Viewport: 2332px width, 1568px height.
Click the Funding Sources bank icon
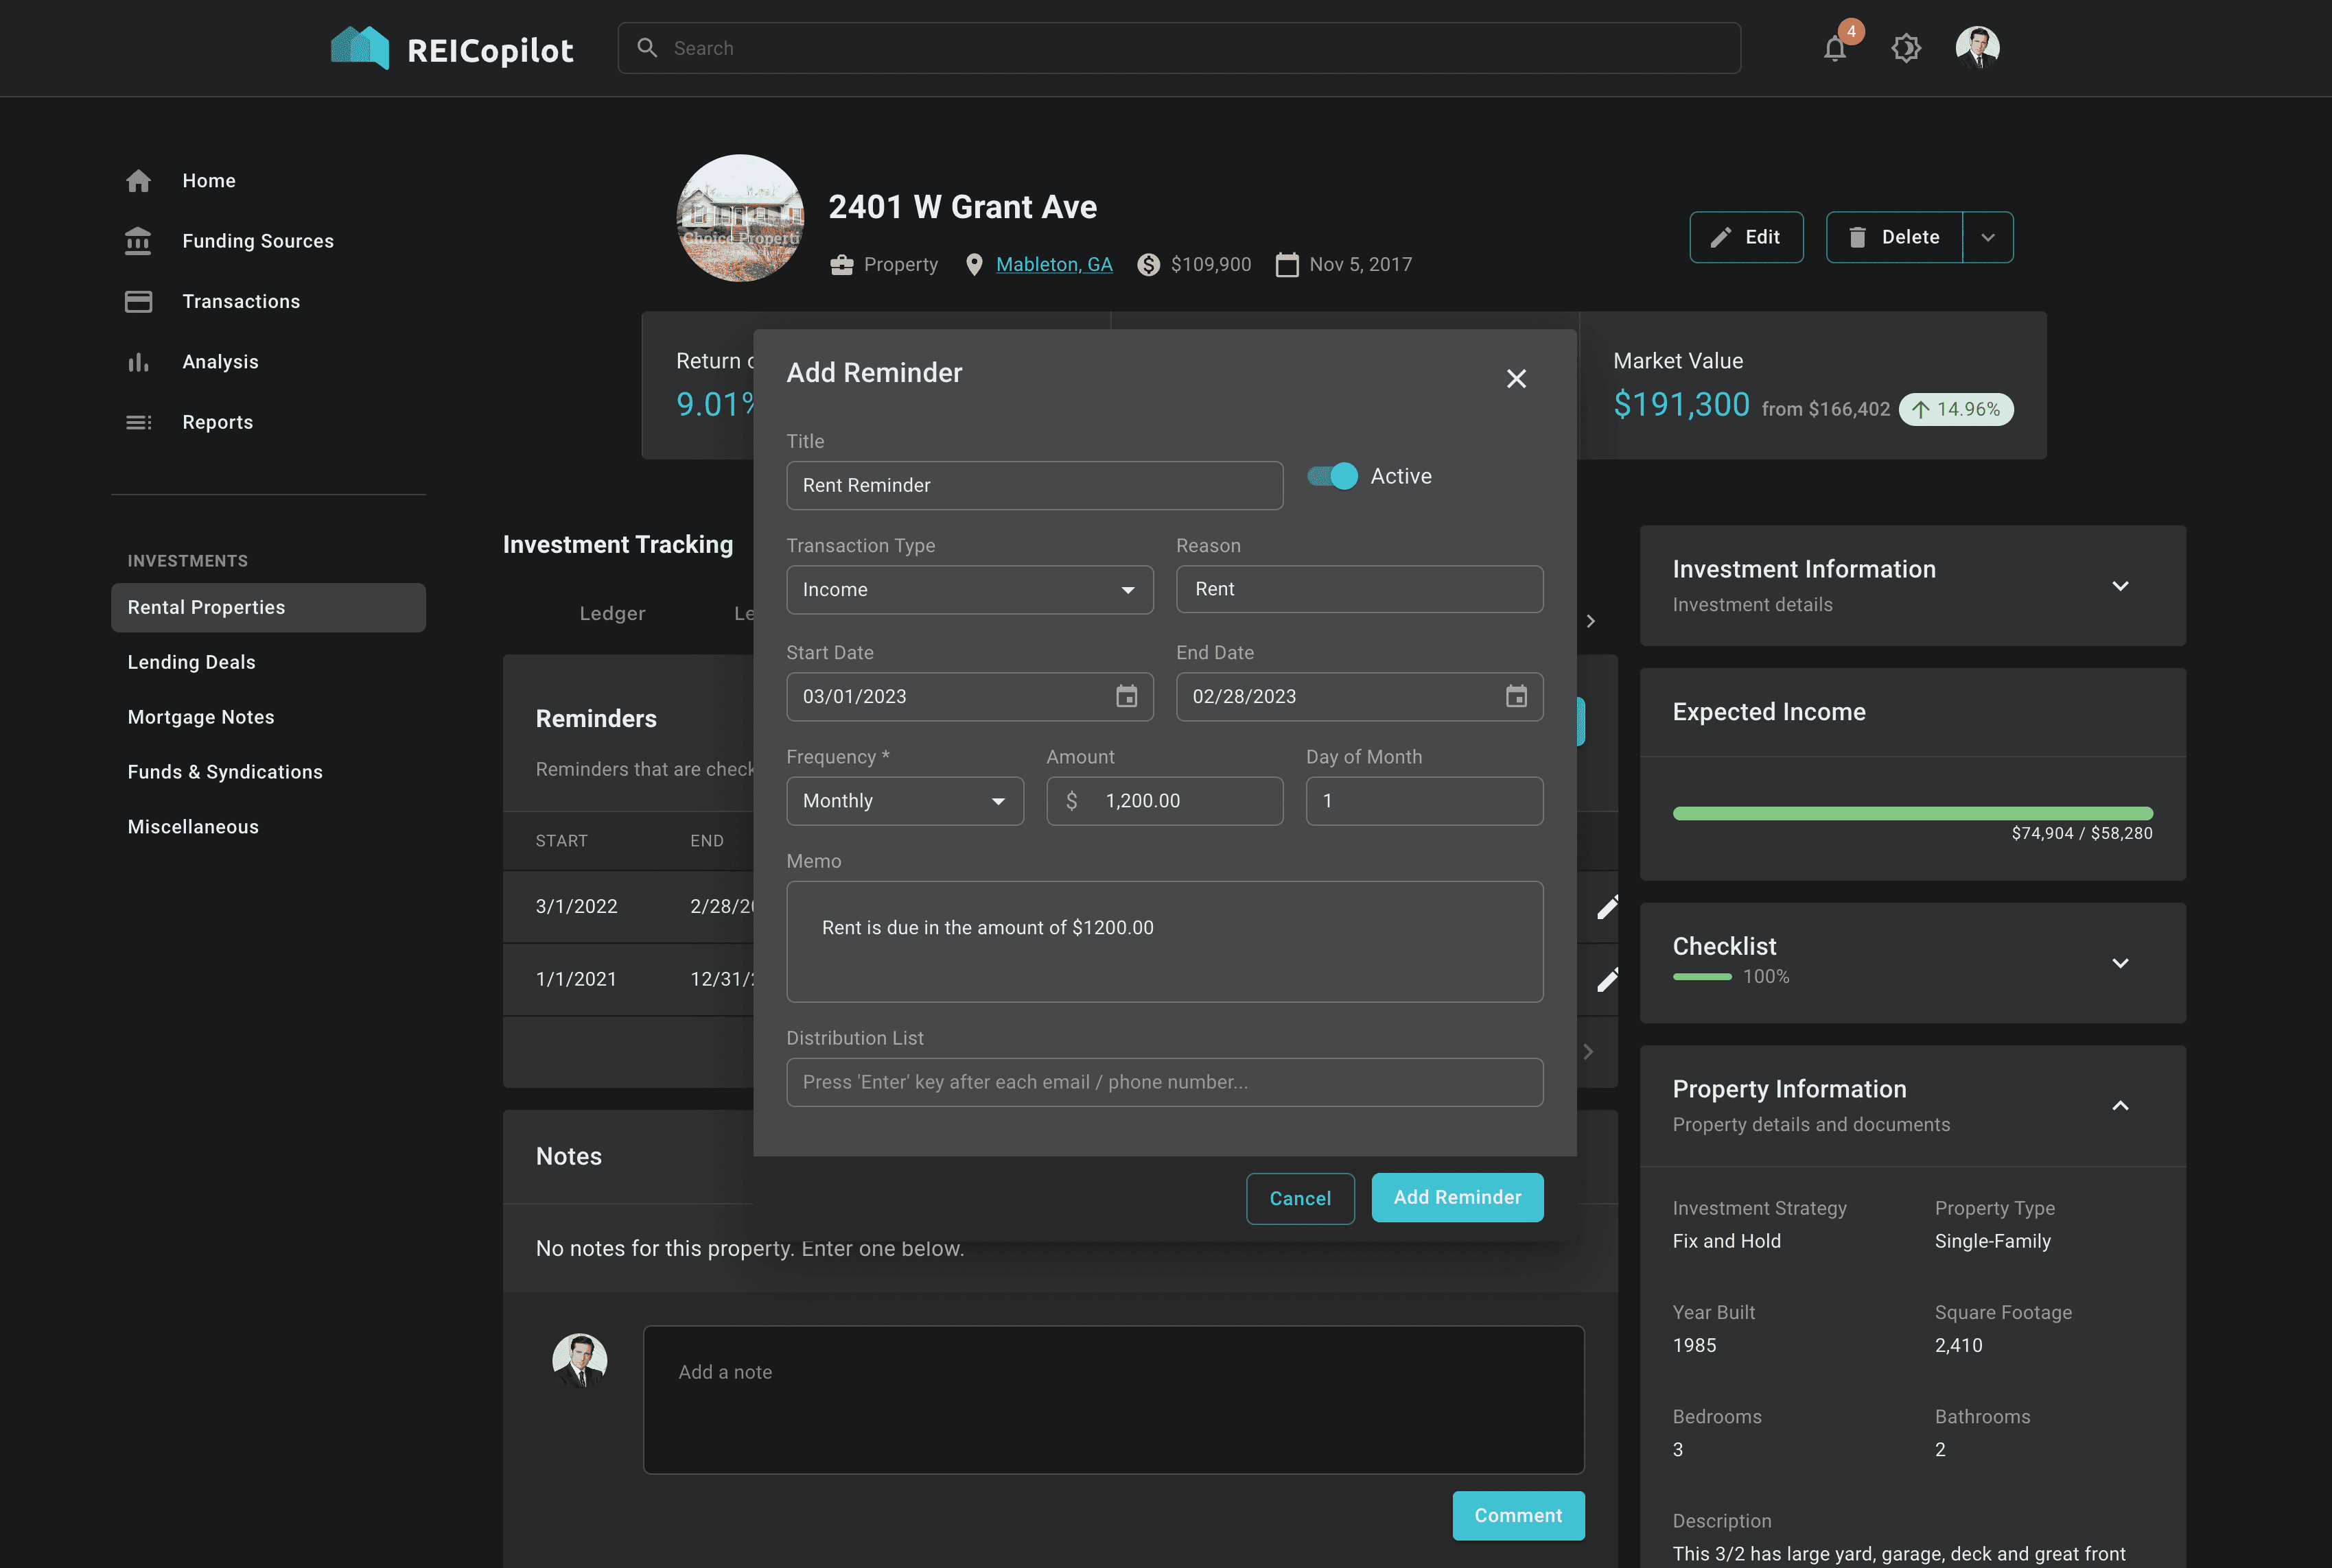click(x=138, y=241)
